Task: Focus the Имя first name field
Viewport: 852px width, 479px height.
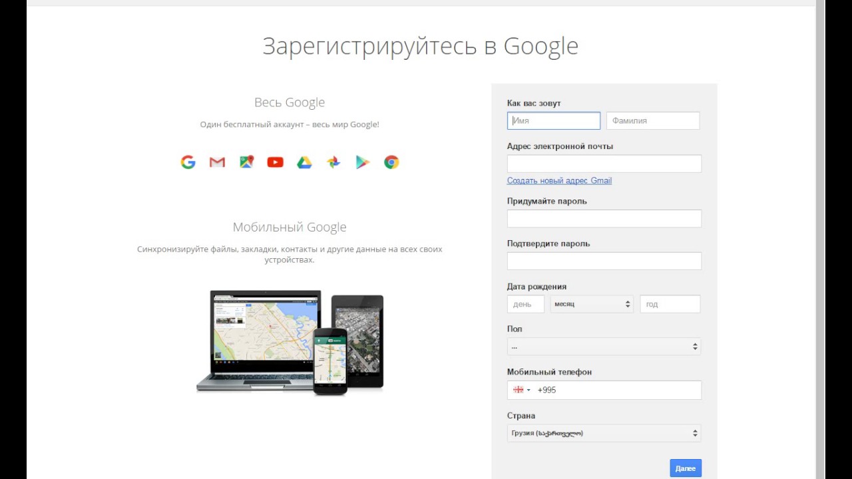Action: pyautogui.click(x=554, y=120)
